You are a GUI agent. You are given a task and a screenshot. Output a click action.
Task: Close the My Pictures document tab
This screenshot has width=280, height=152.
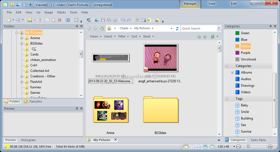point(115,140)
